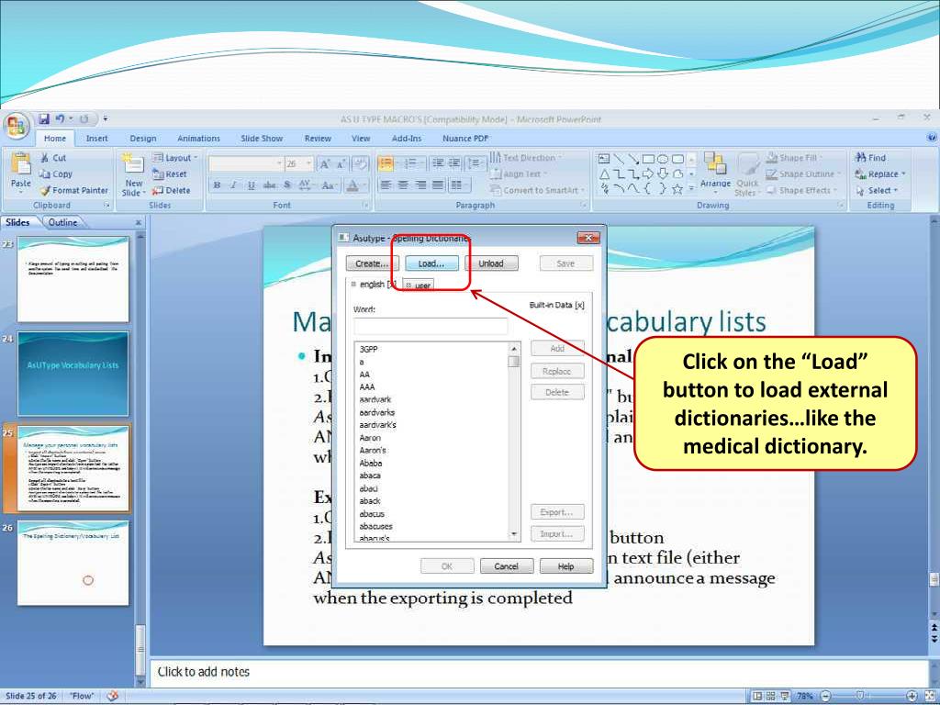
Task: Insert a text box shape
Action: coord(604,159)
